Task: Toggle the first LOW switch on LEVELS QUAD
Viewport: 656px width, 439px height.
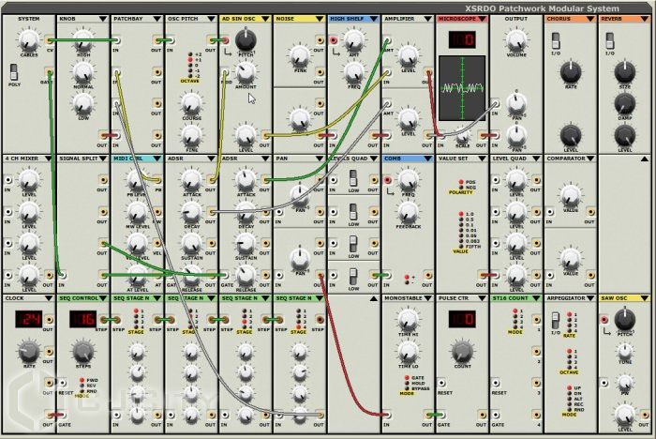Action: click(x=353, y=178)
